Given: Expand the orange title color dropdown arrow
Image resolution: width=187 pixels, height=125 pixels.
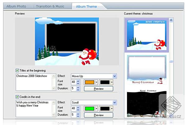Looking at the screenshot, I should (x=96, y=82).
